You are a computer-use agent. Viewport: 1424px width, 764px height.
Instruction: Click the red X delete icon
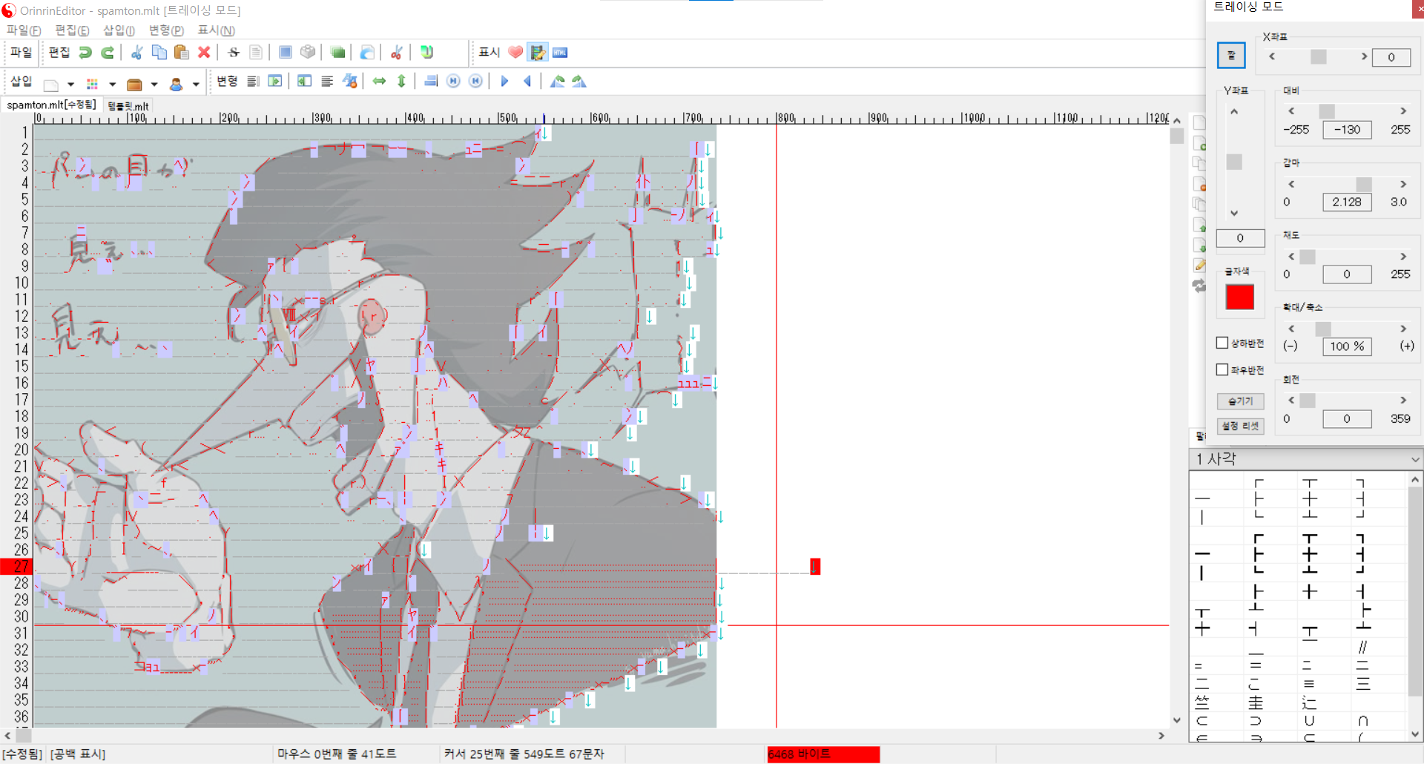coord(204,52)
